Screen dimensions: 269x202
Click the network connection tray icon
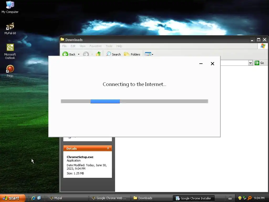[245, 198]
